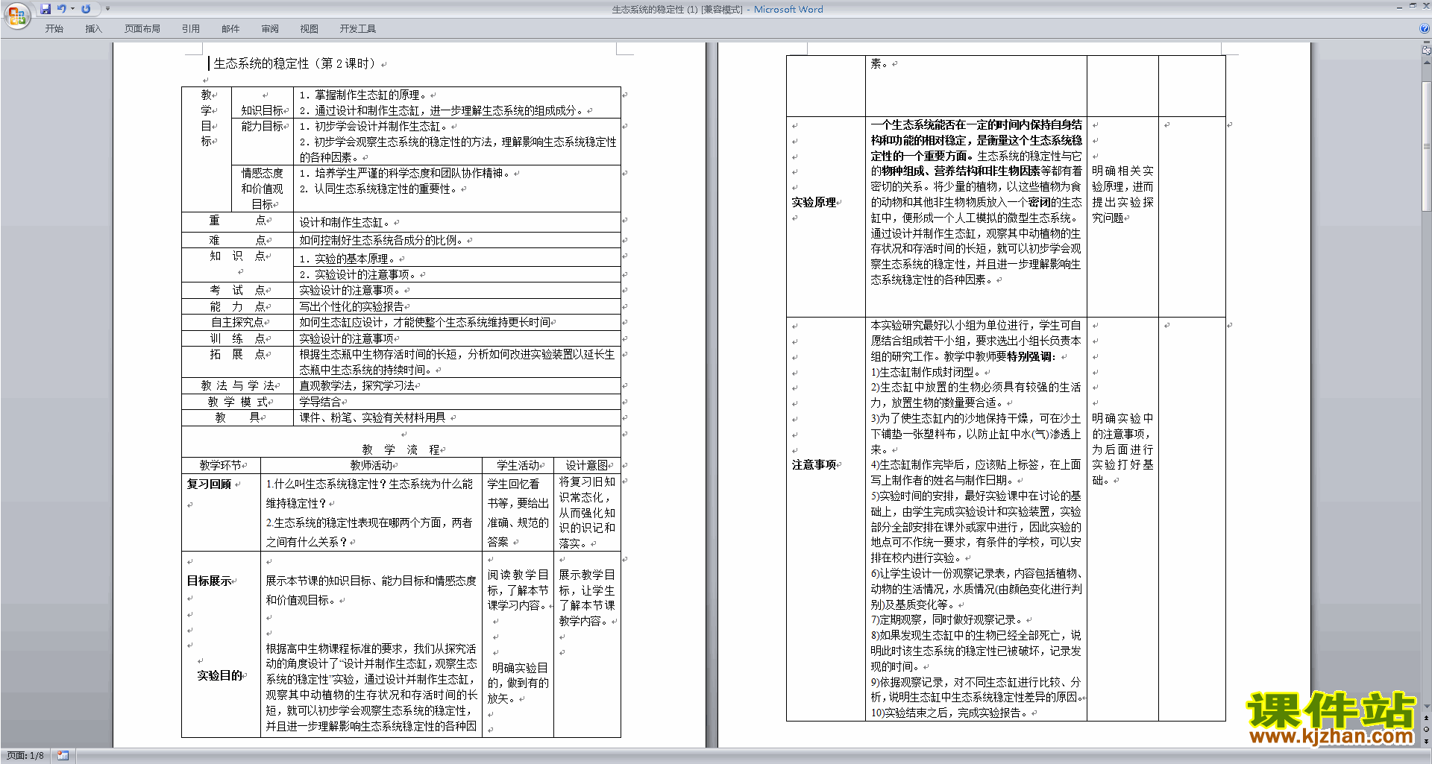
Task: Open the Office Button menu
Action: (17, 15)
